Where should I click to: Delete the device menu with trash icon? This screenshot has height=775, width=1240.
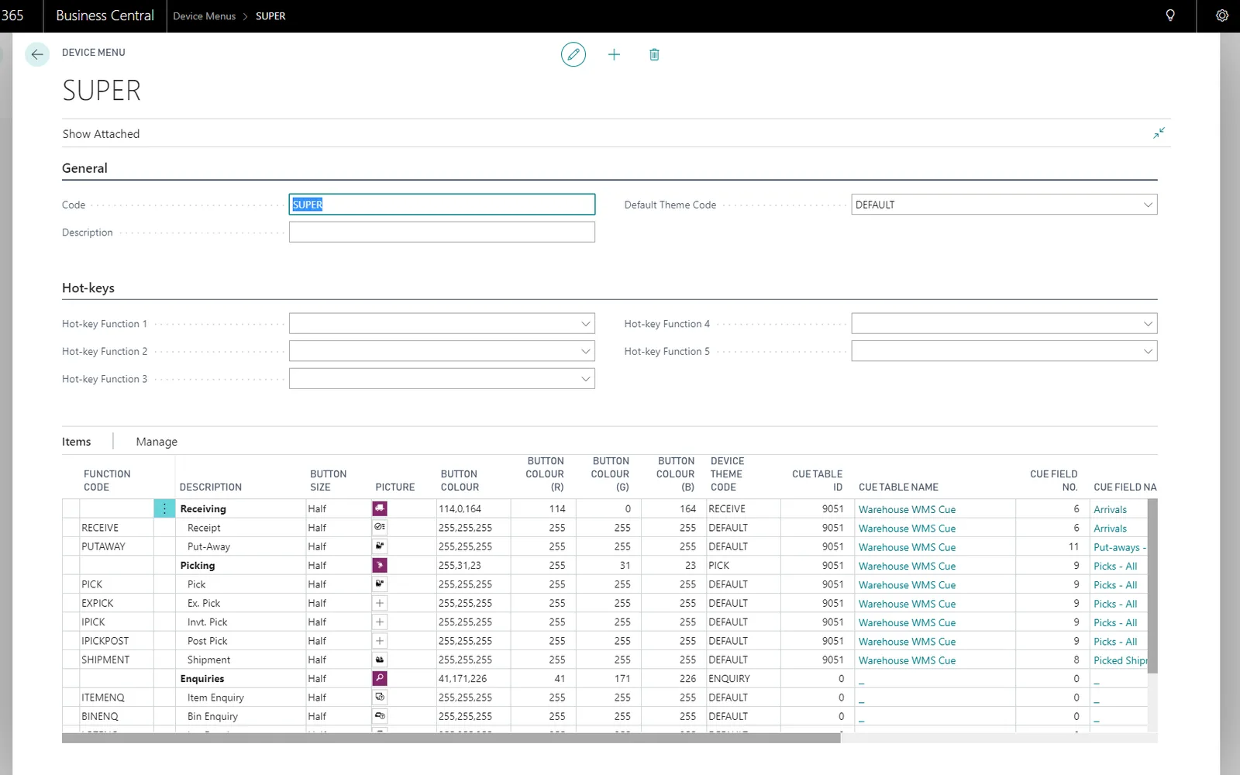point(654,54)
